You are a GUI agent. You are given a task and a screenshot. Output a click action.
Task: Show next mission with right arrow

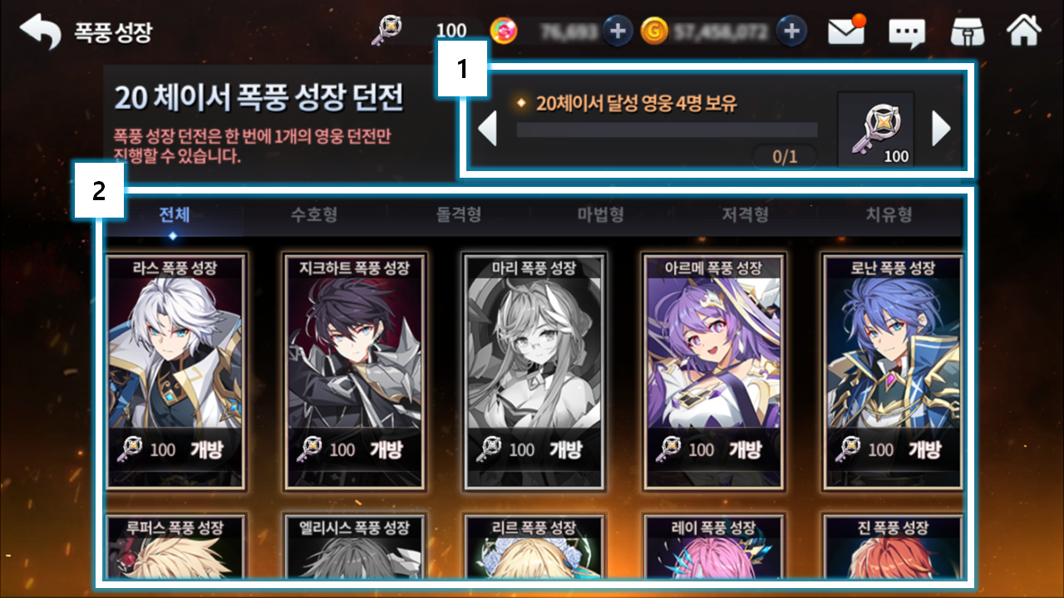[940, 129]
